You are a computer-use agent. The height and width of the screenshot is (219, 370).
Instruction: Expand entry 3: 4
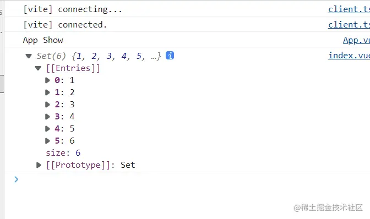(x=47, y=117)
